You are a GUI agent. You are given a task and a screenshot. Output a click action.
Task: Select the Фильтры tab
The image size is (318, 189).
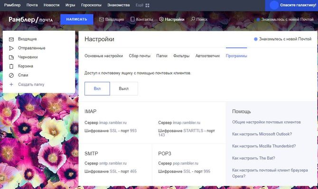click(181, 56)
